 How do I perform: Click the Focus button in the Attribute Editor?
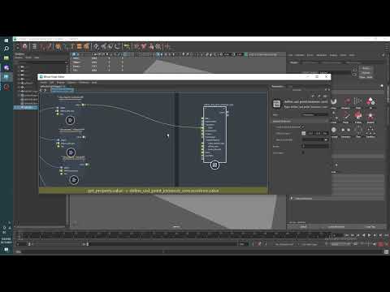coord(366,68)
